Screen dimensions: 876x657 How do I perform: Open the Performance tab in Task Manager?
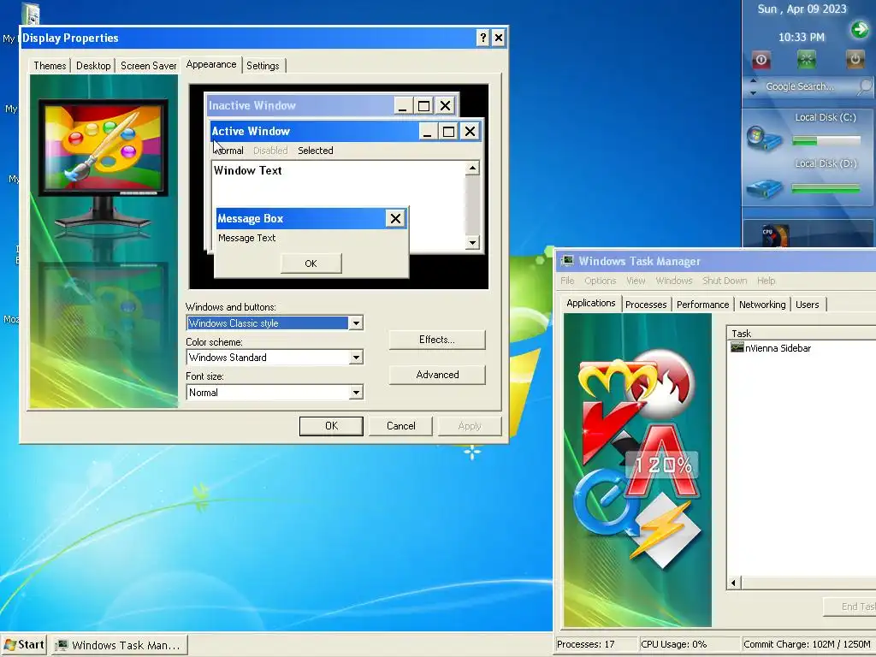(703, 305)
